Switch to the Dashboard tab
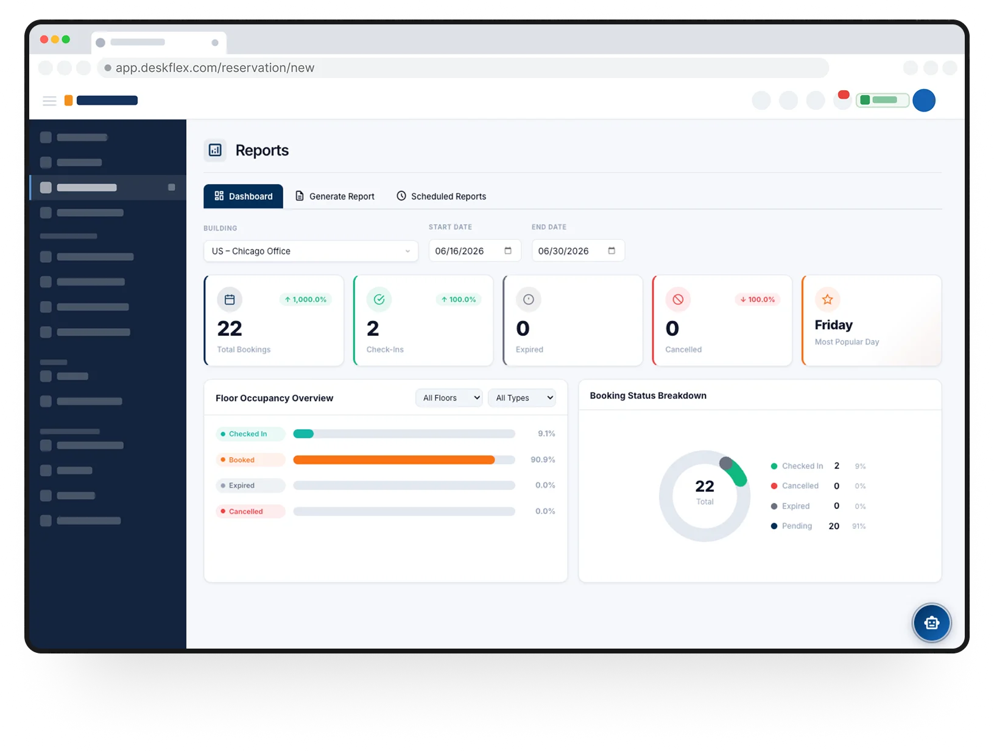 (x=243, y=196)
